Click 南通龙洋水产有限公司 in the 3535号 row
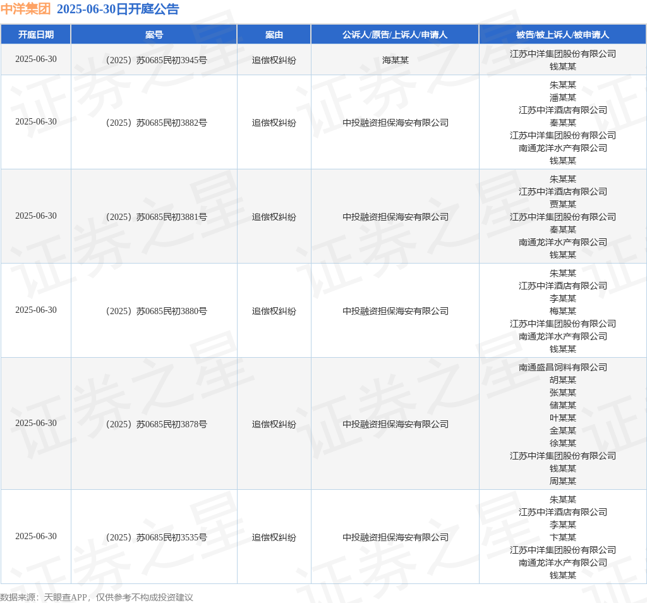Screen dimensions: 647x603 tap(563, 562)
